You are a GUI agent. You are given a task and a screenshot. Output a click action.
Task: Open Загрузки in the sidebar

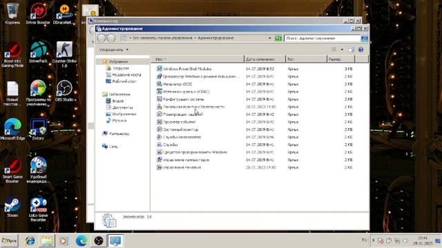[x=120, y=68]
